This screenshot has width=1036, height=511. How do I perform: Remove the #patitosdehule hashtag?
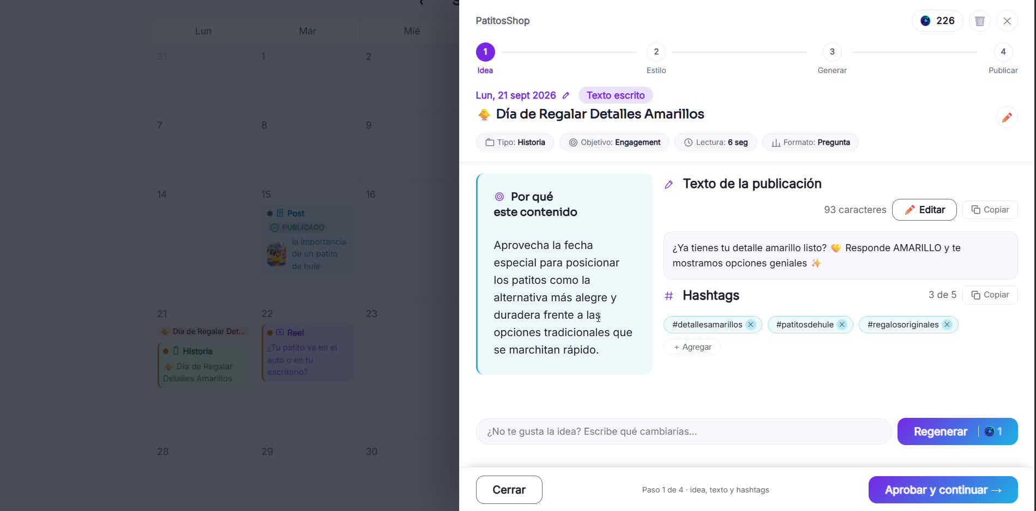[842, 325]
